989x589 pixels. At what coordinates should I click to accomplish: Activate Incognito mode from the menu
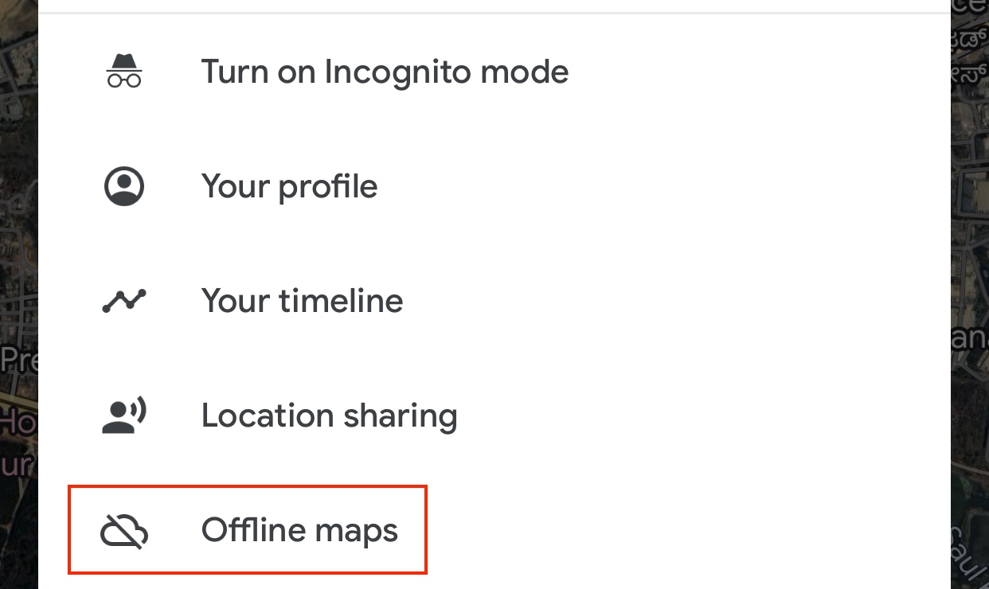coord(385,71)
